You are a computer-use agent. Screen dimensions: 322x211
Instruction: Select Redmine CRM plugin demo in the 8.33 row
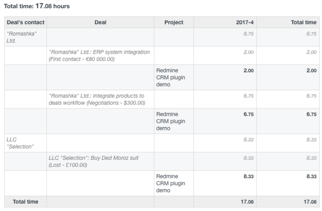point(171,183)
